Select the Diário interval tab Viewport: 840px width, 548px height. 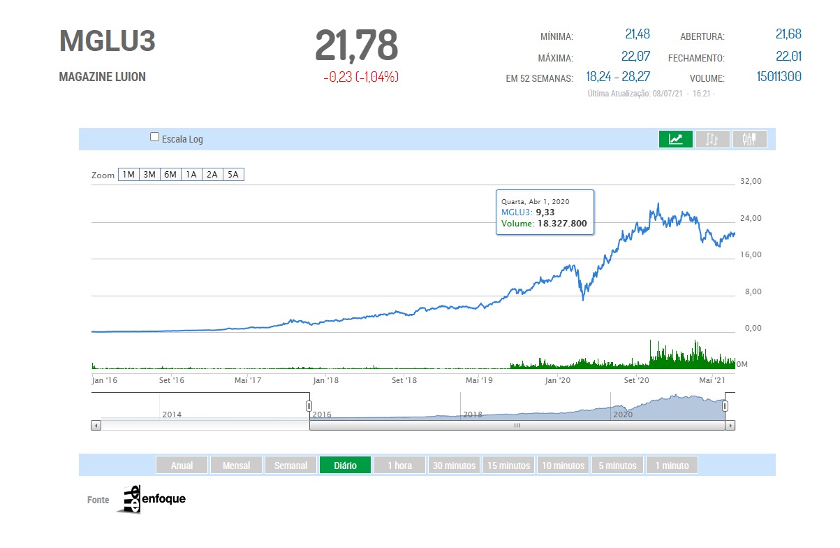(x=345, y=466)
